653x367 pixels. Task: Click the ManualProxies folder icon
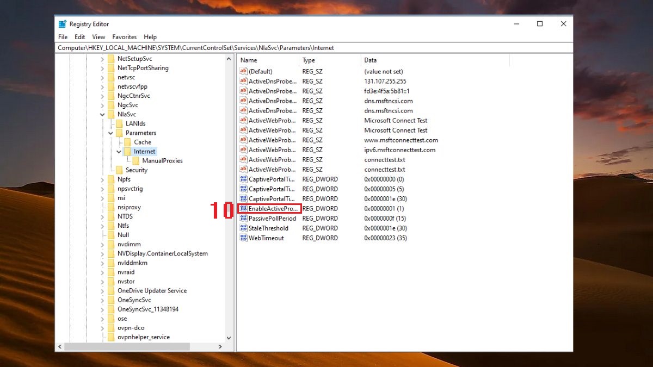click(x=136, y=160)
